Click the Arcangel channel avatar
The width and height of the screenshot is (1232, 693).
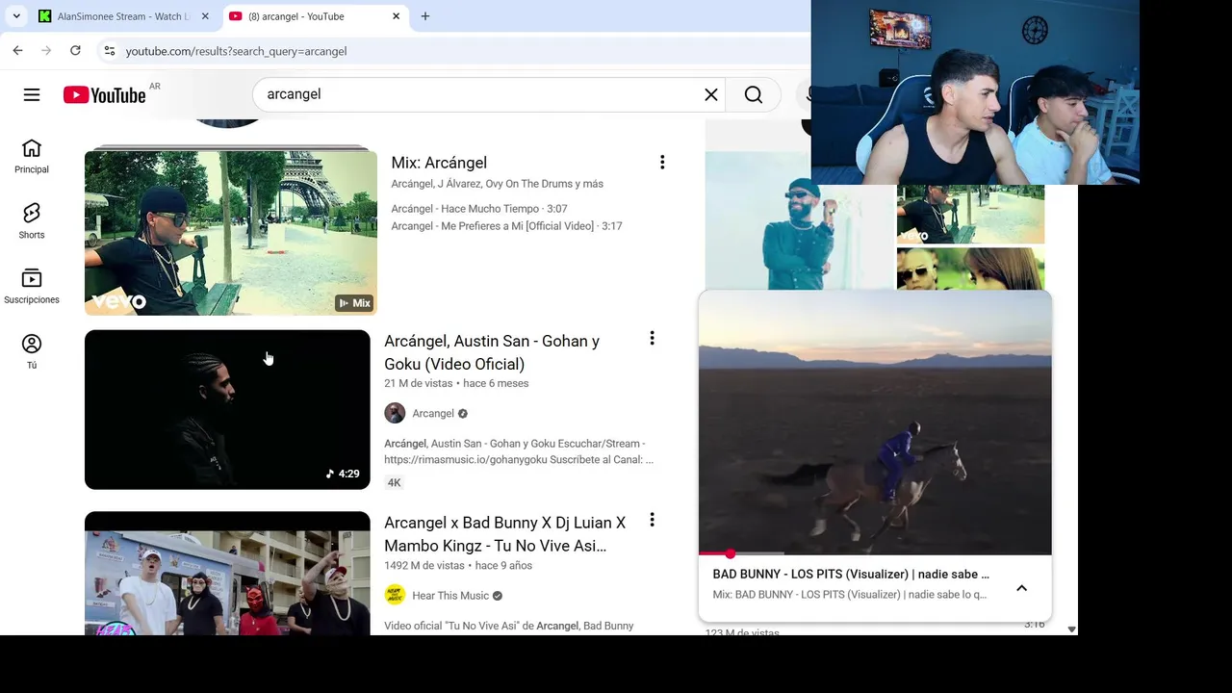click(x=395, y=413)
